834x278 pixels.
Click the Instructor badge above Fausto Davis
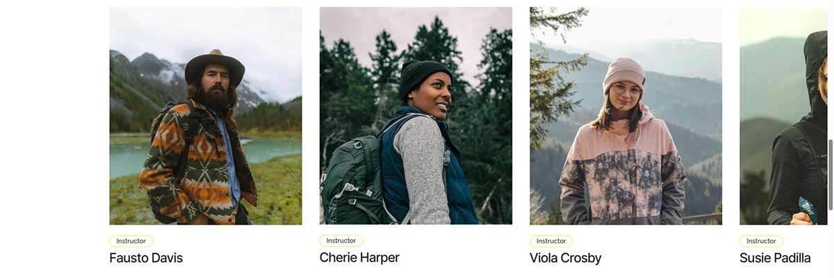pyautogui.click(x=131, y=241)
